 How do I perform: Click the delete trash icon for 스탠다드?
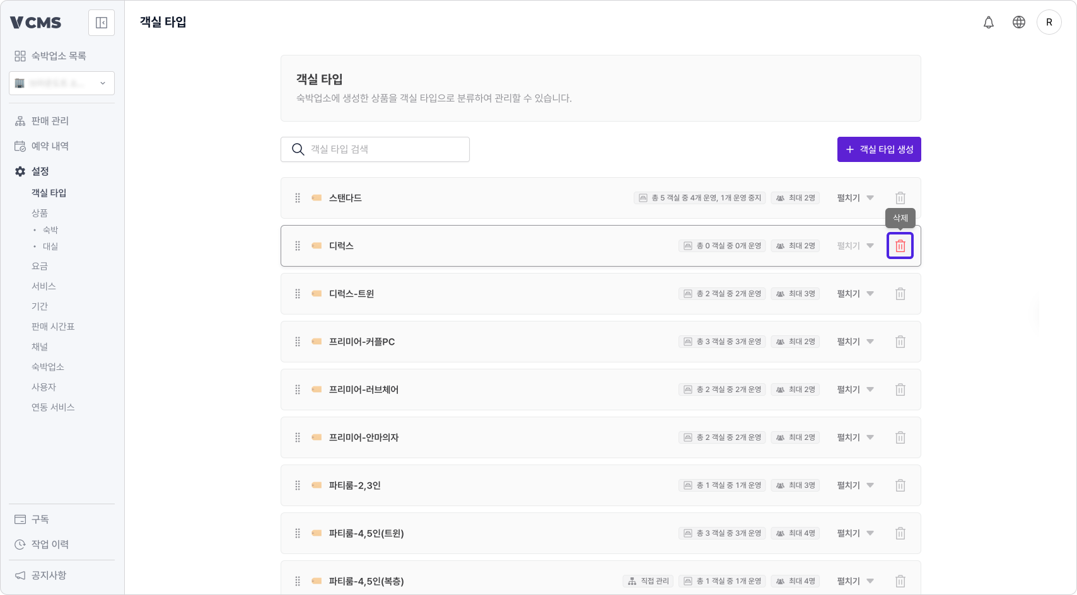tap(900, 197)
